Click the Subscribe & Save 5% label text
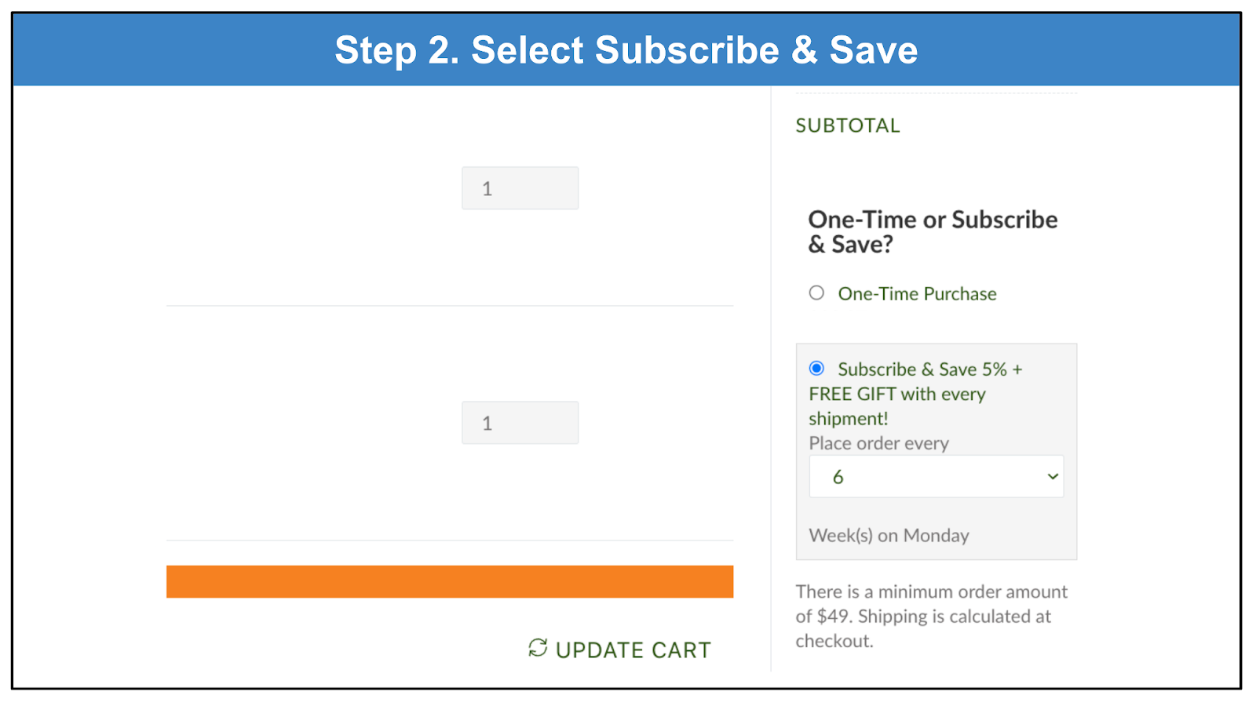 tap(929, 369)
